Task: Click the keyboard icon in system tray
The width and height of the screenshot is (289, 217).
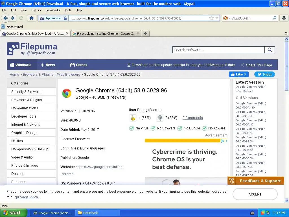Action: pos(252,213)
